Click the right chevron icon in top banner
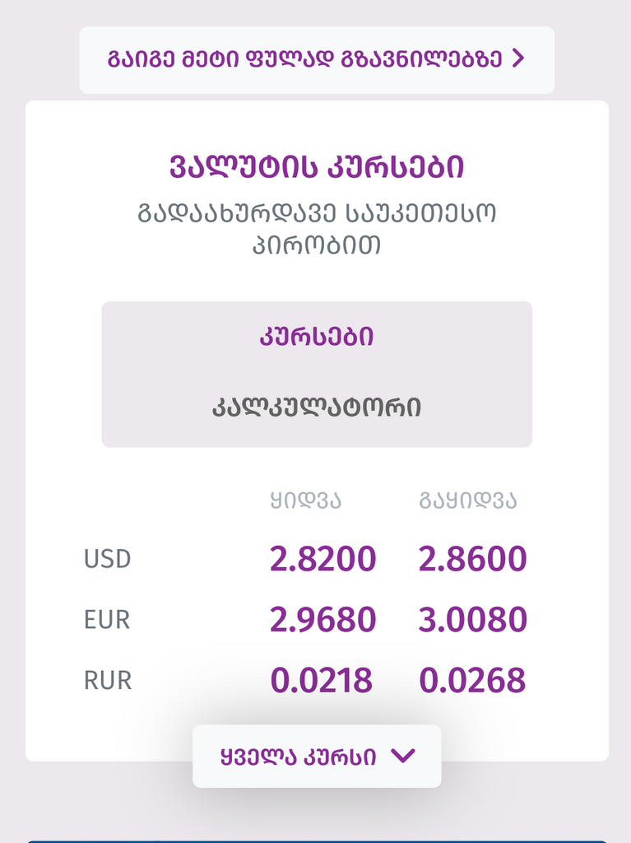The height and width of the screenshot is (843, 631). 517,58
